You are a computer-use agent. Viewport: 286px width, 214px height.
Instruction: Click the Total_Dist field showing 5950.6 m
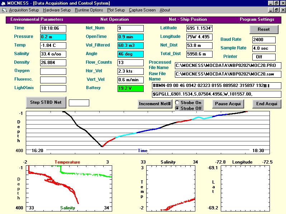199,54
